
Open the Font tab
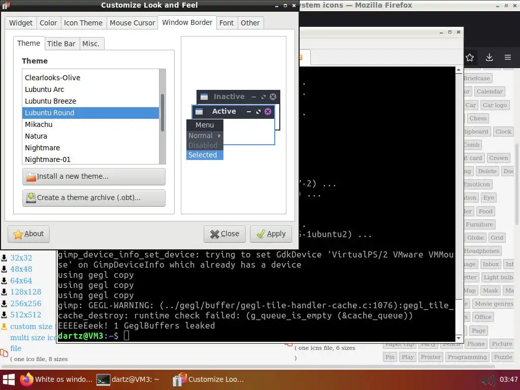[x=226, y=23]
